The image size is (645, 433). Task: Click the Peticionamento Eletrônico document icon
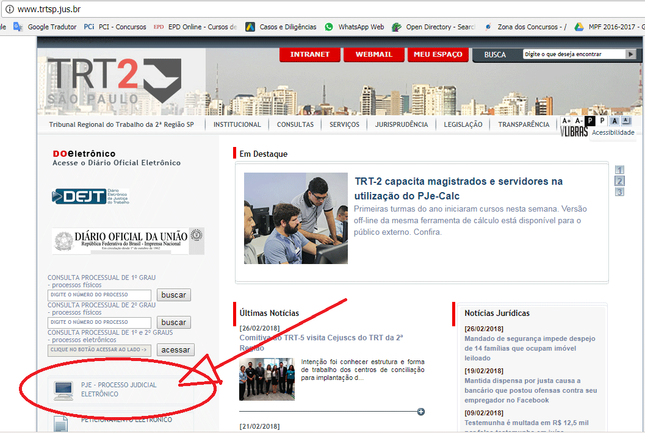pyautogui.click(x=61, y=423)
